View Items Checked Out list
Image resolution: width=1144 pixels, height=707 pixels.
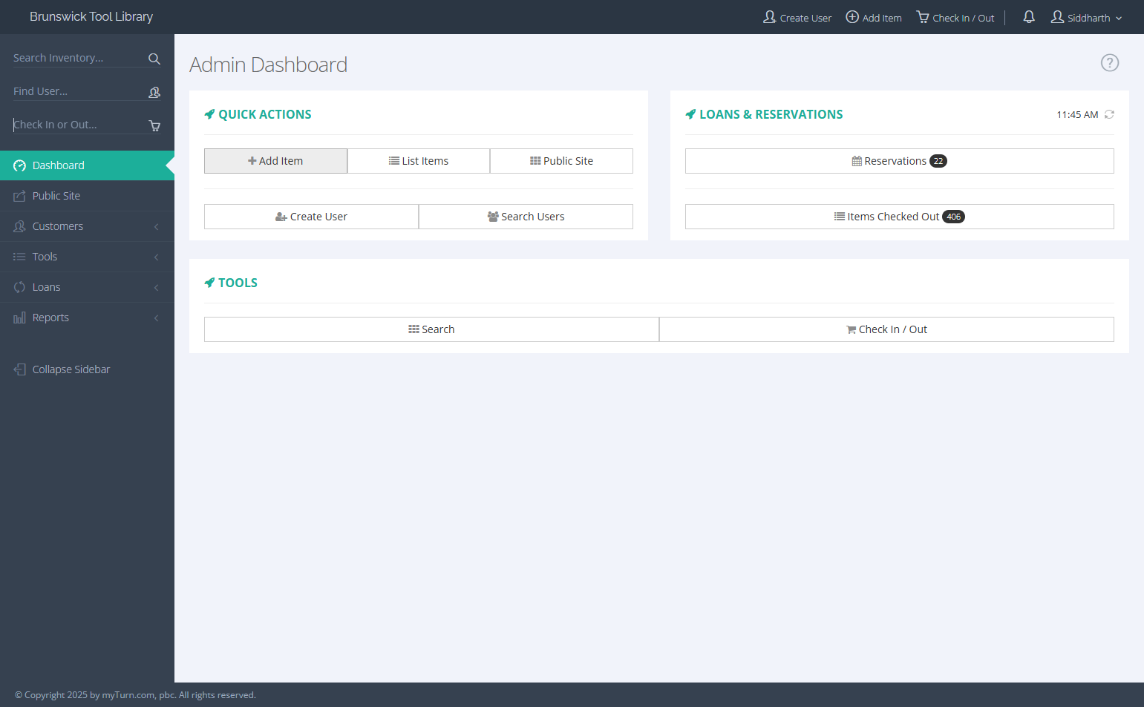click(900, 217)
